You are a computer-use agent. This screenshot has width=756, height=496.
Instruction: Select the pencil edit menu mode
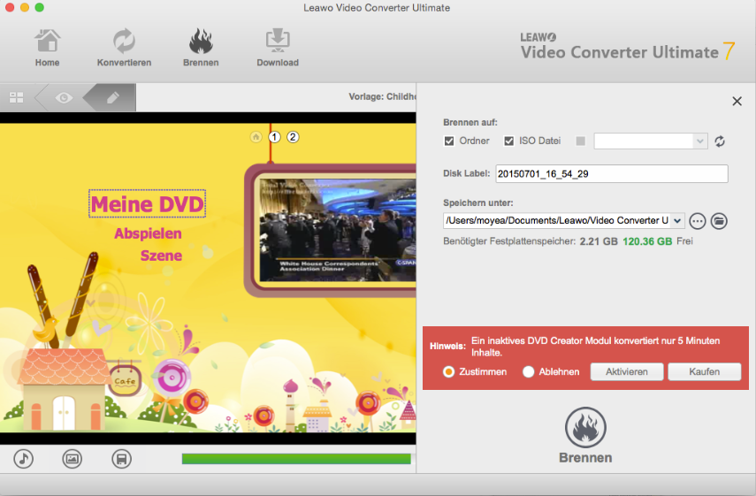[x=112, y=98]
